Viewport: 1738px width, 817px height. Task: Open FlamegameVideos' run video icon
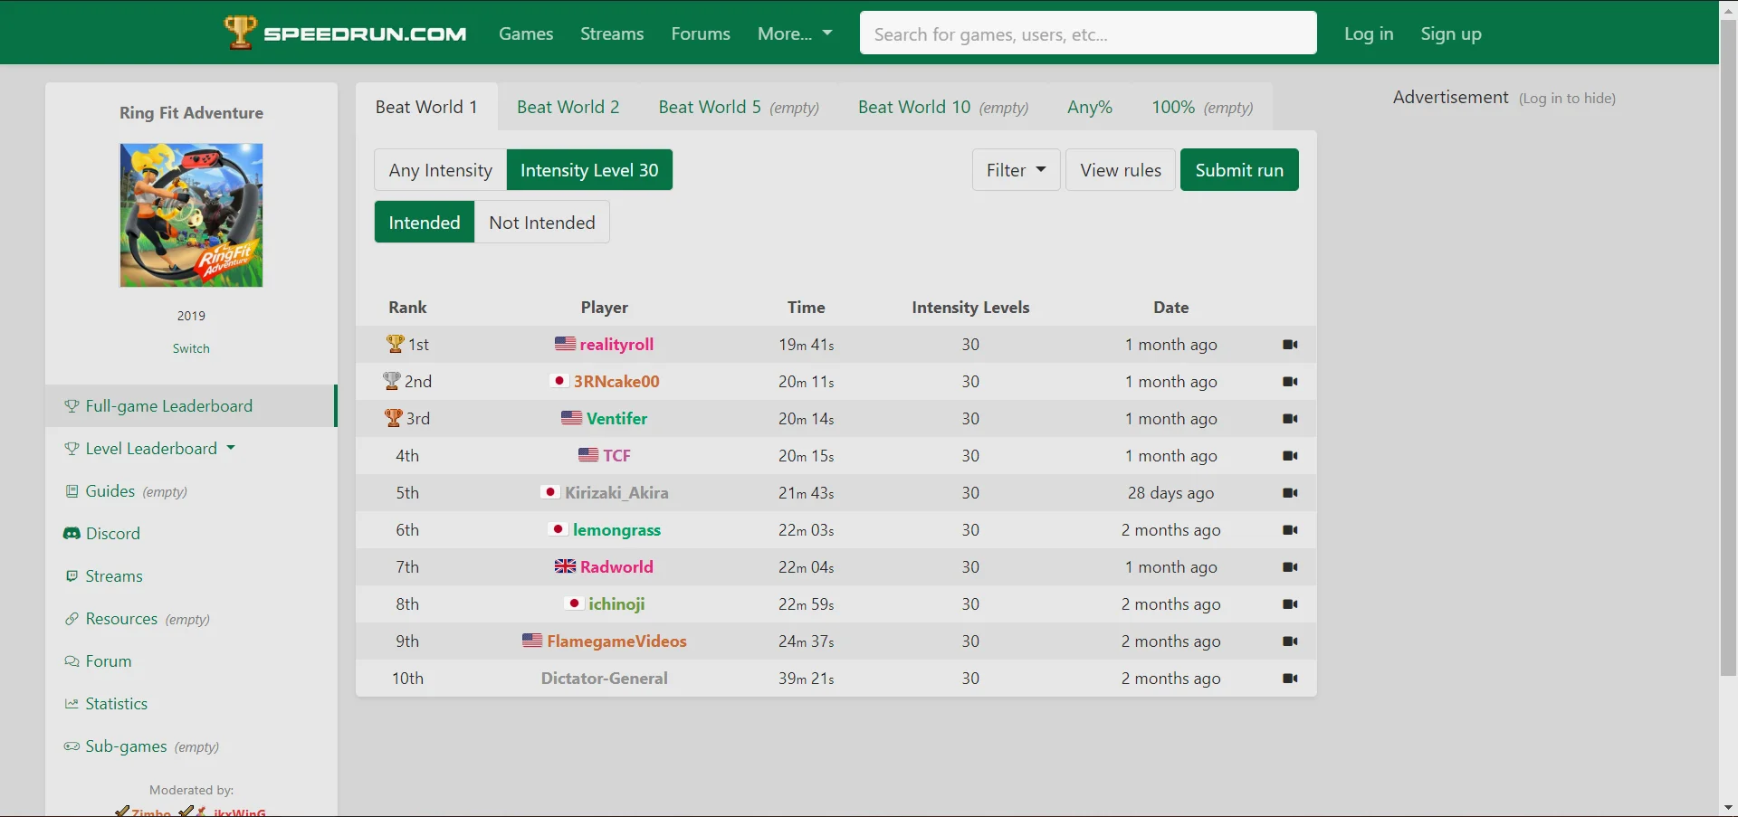[x=1290, y=641]
